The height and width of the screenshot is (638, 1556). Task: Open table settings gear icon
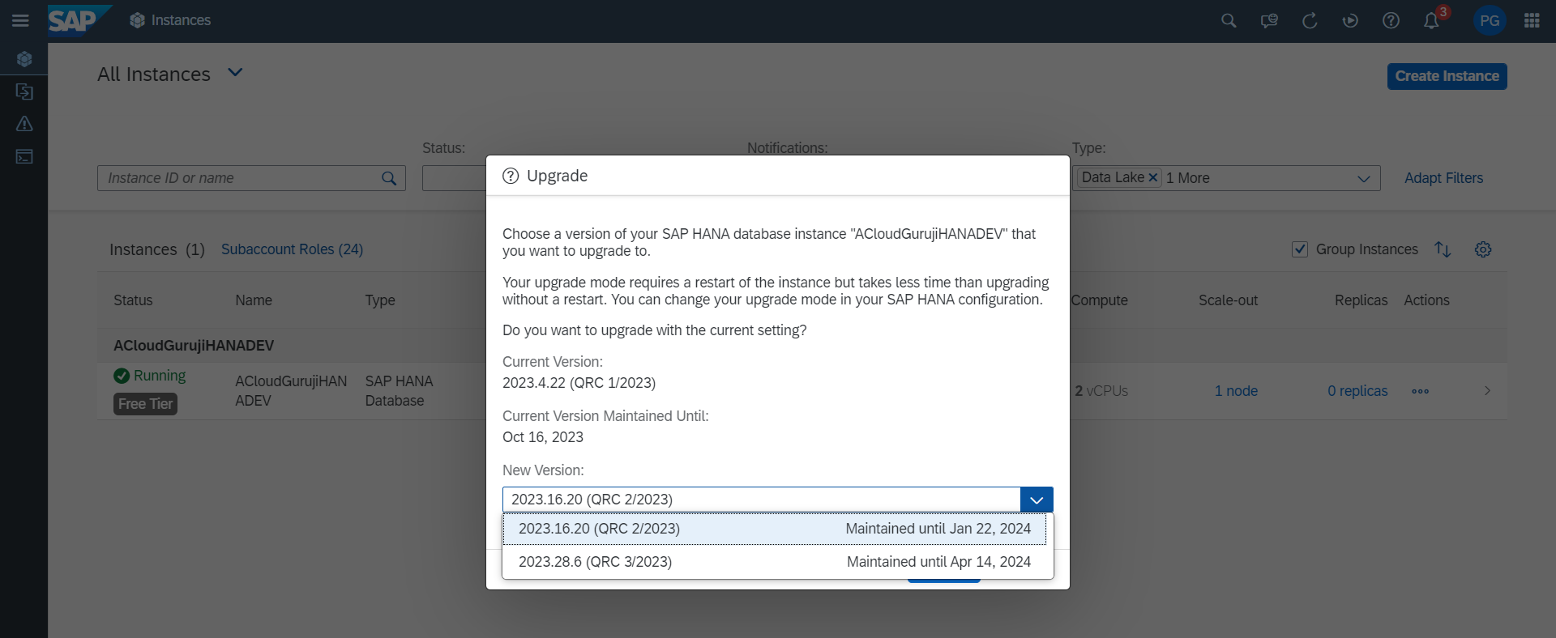(1483, 249)
